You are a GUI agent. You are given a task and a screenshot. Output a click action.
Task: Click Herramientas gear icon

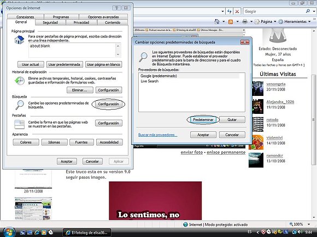(281, 22)
